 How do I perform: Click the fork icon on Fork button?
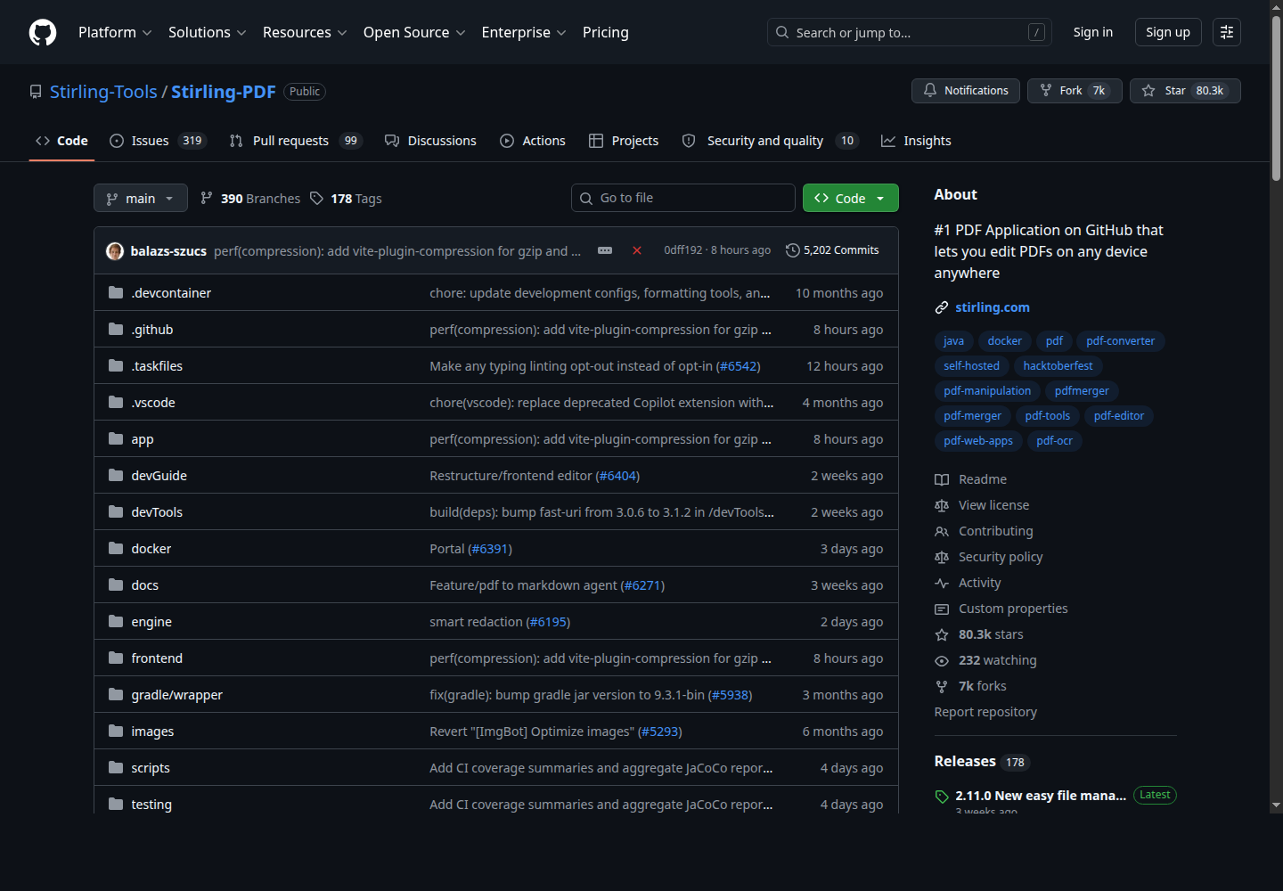coord(1046,90)
